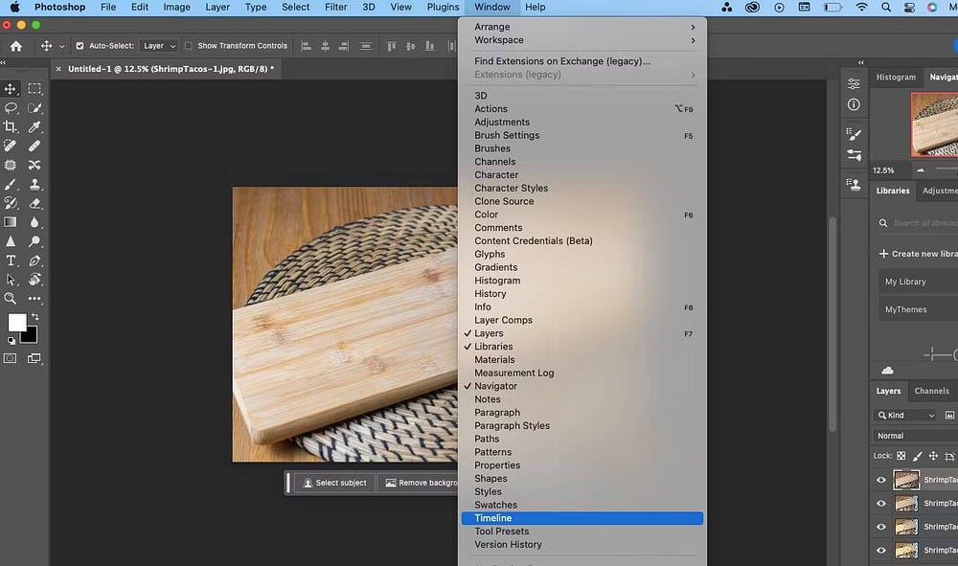The image size is (958, 566).
Task: Select the Eyedropper tool
Action: 34,126
